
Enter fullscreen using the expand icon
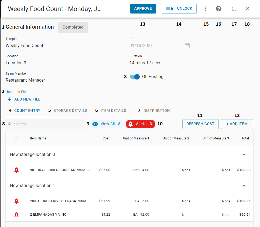pyautogui.click(x=234, y=8)
